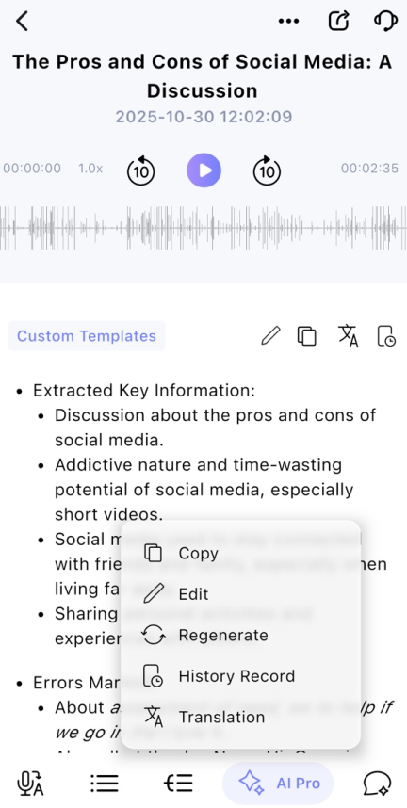The width and height of the screenshot is (407, 808).
Task: Open the bulleted list summary tab
Action: [105, 784]
